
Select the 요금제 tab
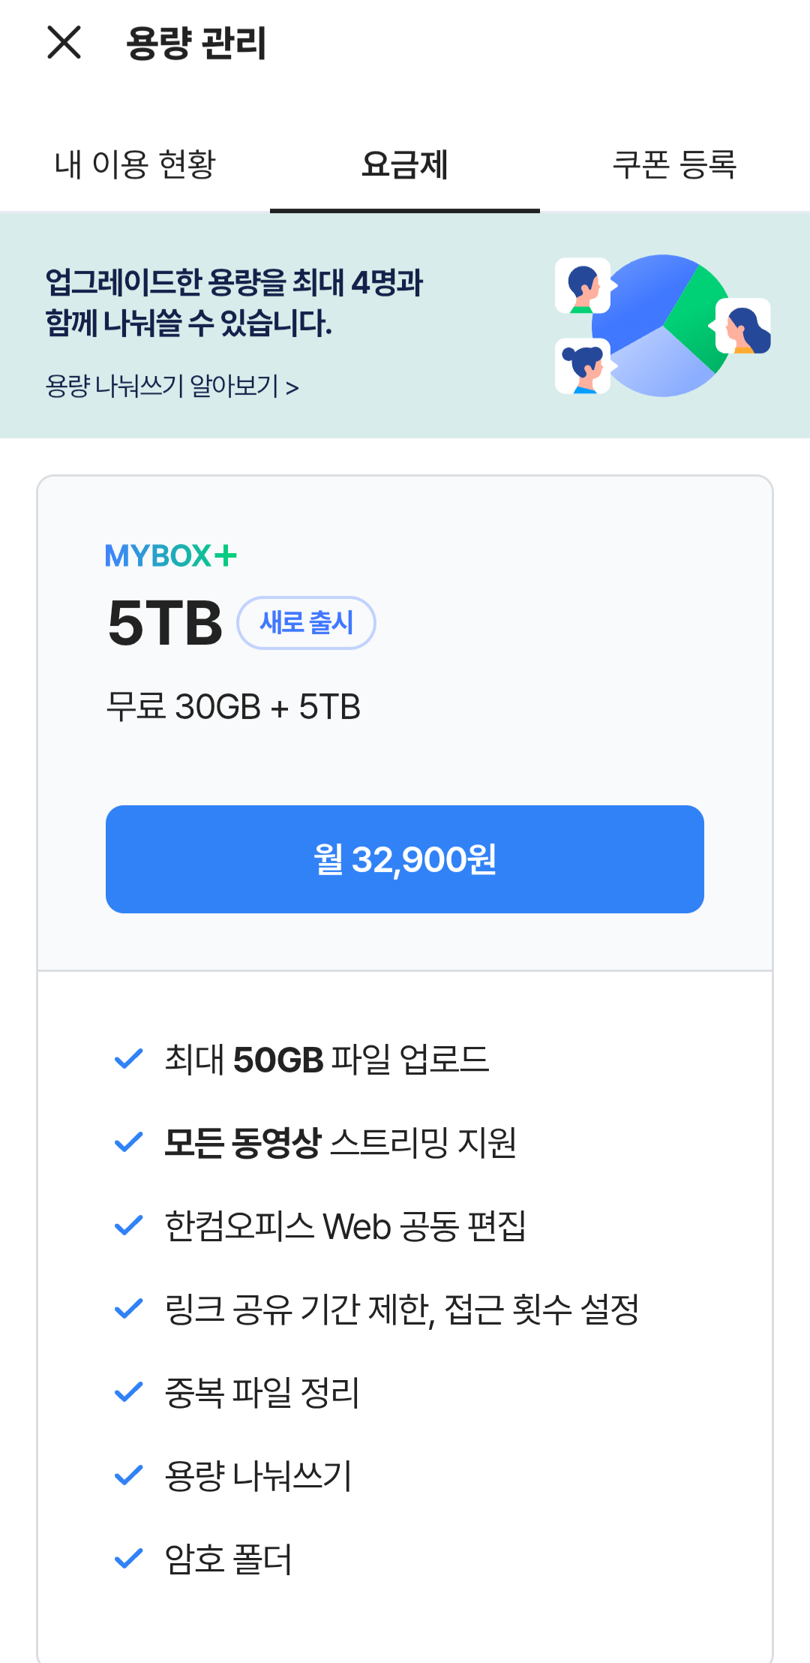(x=405, y=165)
